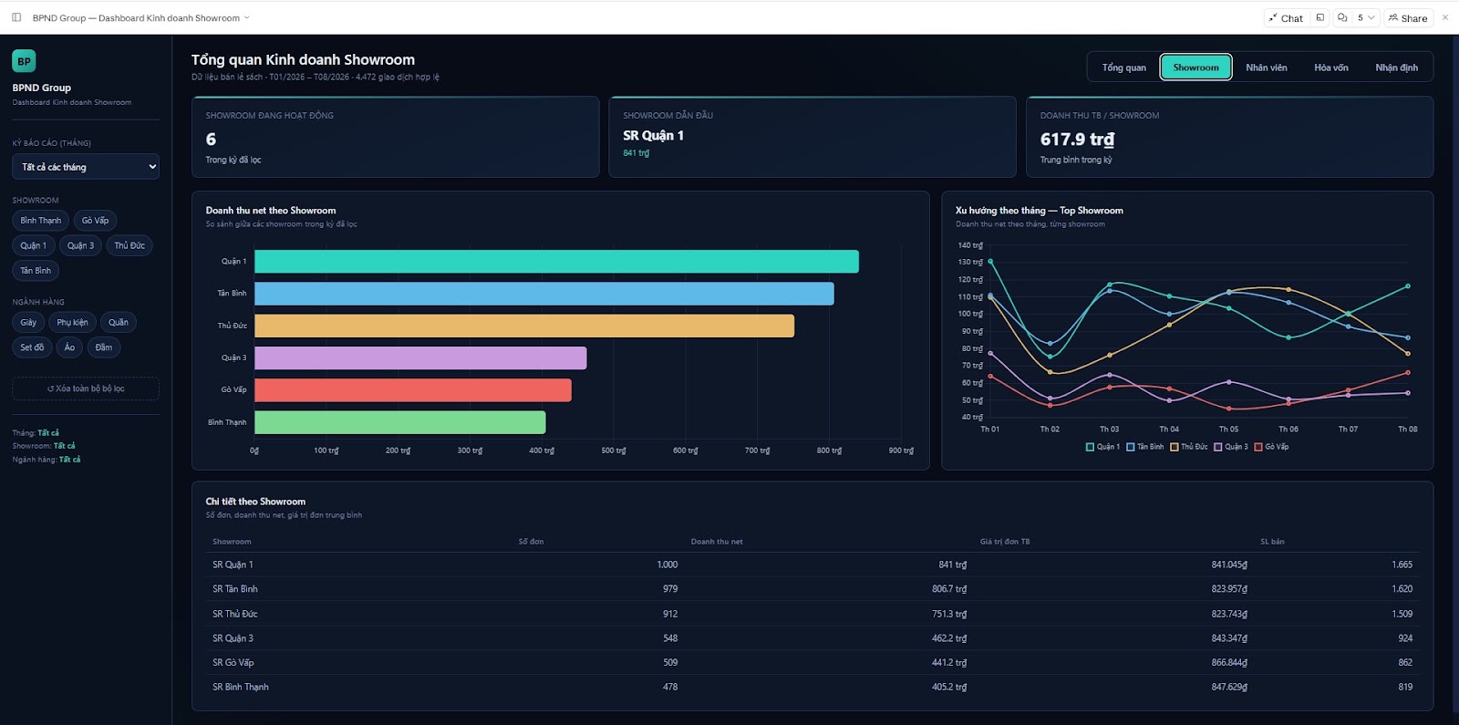The height and width of the screenshot is (725, 1459).
Task: Click the 617.9 trđ average revenue value
Action: (1077, 140)
